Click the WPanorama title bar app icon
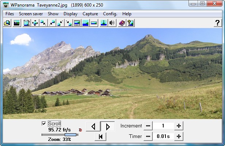Image resolution: width=225 pixels, height=146 pixels. coord(6,5)
